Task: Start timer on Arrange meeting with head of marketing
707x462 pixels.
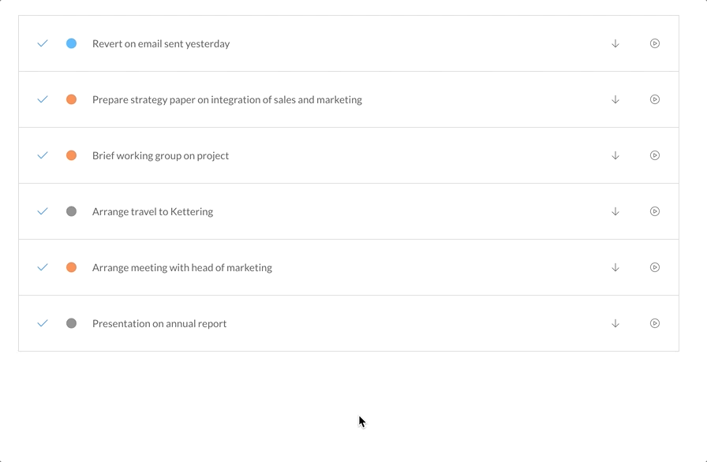Action: tap(655, 267)
